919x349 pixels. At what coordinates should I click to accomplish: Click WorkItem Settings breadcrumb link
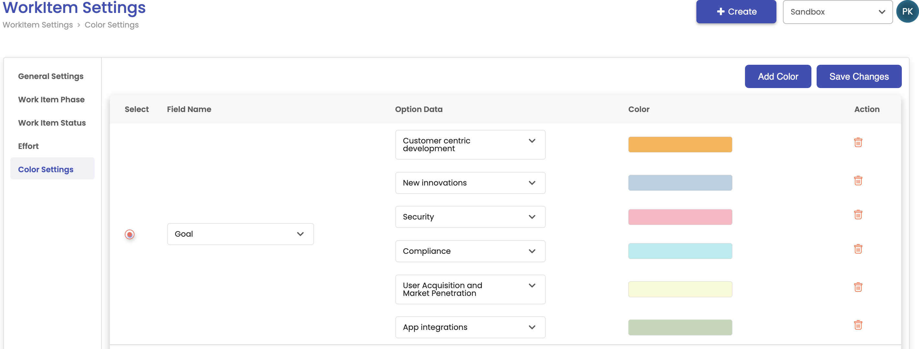[x=38, y=25]
